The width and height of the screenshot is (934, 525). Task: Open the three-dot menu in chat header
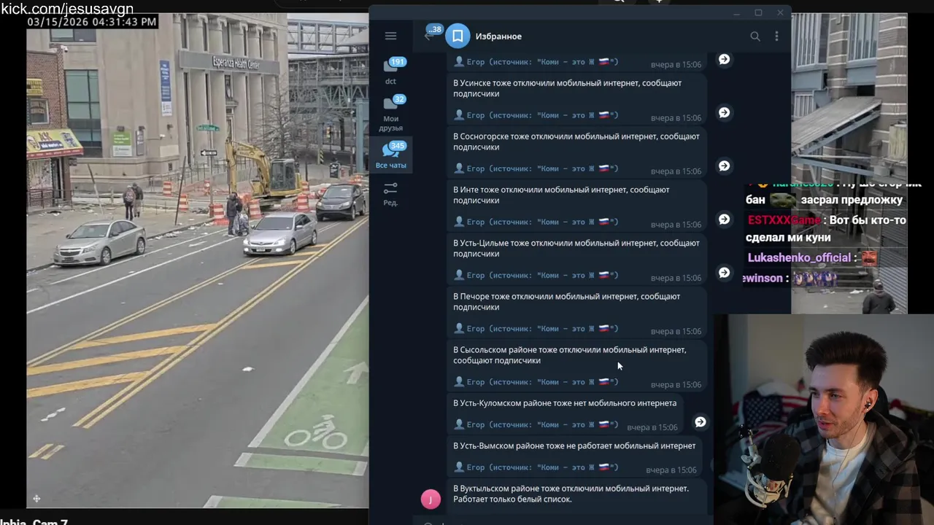(776, 36)
